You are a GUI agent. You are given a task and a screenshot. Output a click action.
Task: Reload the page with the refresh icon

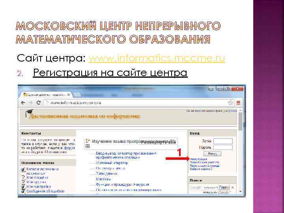[x=38, y=103]
